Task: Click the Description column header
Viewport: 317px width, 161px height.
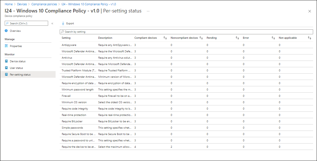Action: click(x=105, y=38)
